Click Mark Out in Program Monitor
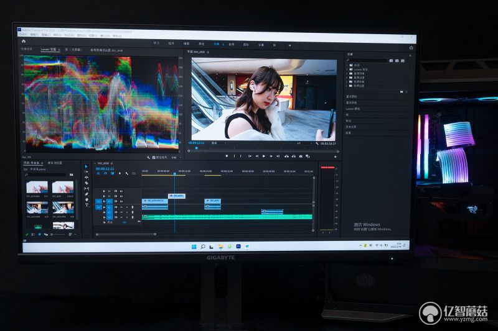 coord(241,156)
